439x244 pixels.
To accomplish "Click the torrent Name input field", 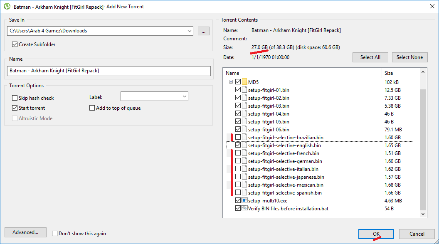I will [109, 71].
